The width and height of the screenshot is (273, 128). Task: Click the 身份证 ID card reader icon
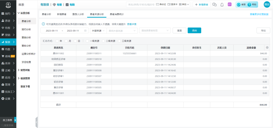[157, 5]
